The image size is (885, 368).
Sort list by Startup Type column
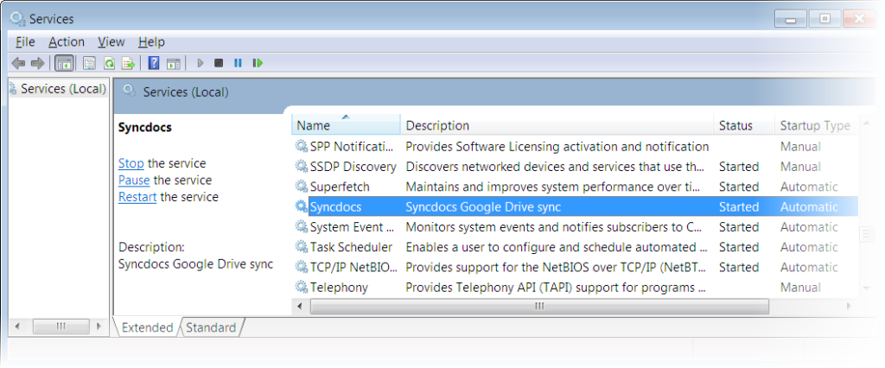[814, 125]
